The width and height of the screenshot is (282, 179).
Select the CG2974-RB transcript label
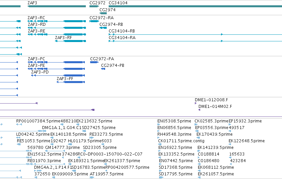click(x=111, y=24)
